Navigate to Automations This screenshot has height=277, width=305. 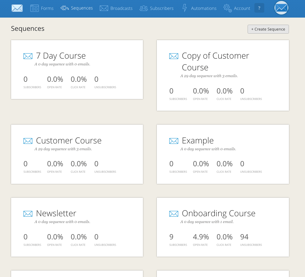click(199, 8)
